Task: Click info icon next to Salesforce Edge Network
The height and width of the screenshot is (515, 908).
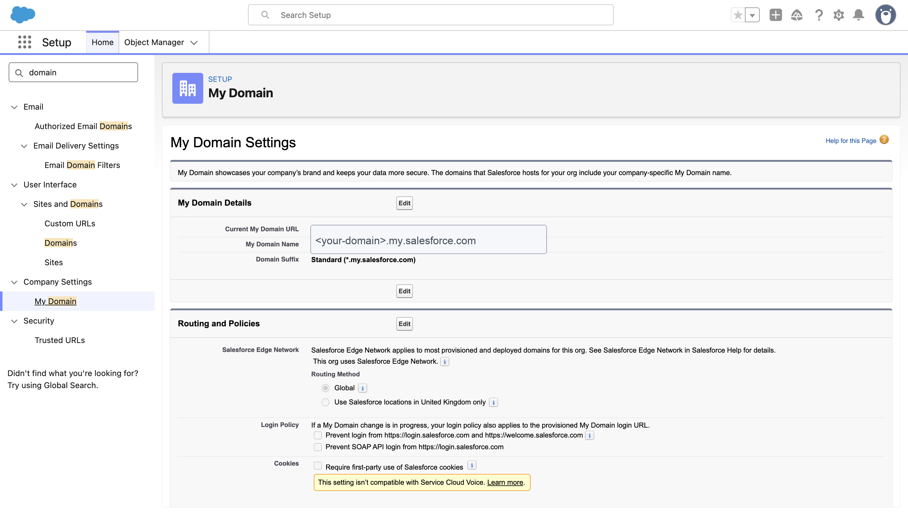Action: pyautogui.click(x=445, y=362)
